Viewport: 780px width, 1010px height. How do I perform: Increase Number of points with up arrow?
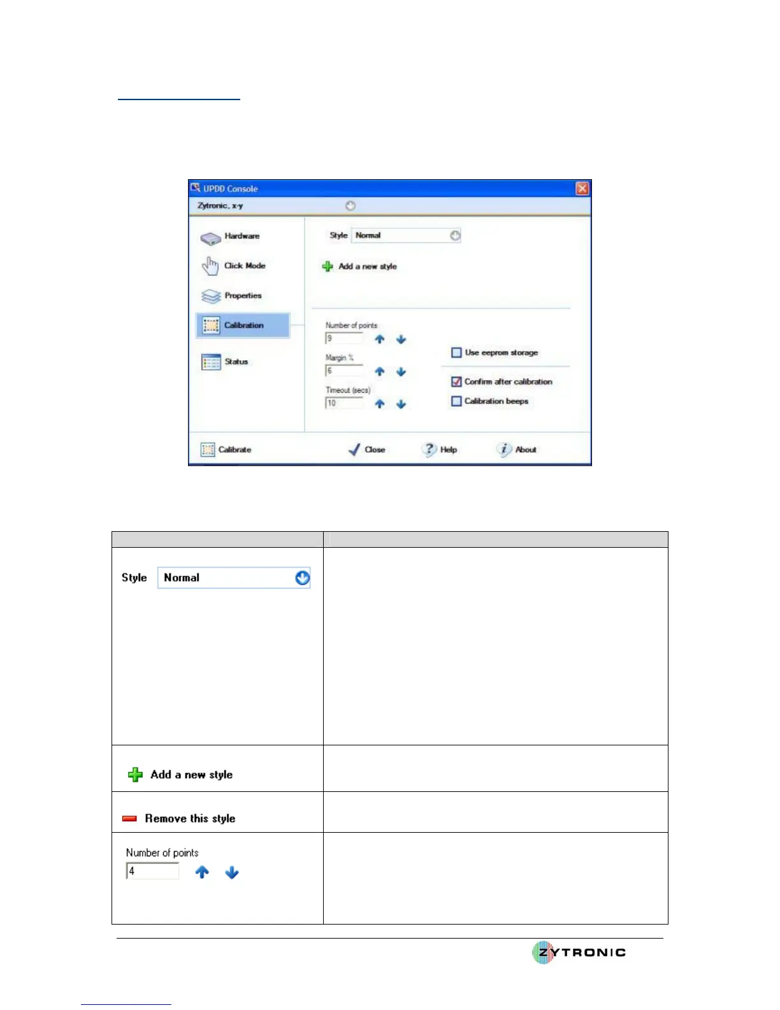point(380,340)
